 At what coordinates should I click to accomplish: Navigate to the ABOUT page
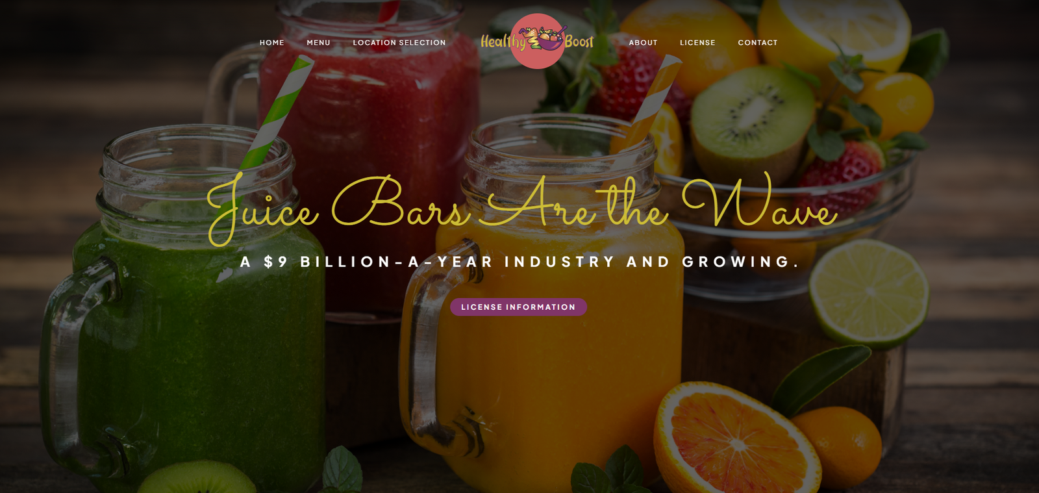tap(643, 43)
